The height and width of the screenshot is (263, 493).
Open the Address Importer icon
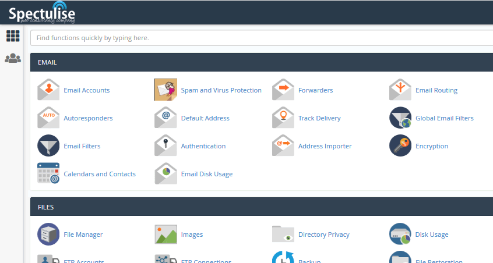tap(283, 145)
